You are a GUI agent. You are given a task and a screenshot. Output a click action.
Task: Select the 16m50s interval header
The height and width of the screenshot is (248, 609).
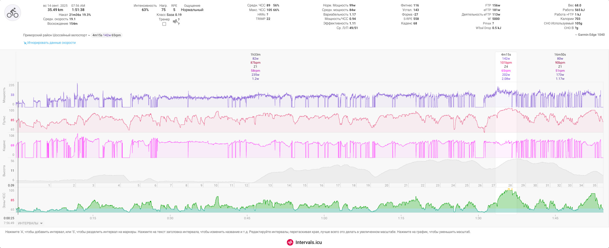pos(560,55)
